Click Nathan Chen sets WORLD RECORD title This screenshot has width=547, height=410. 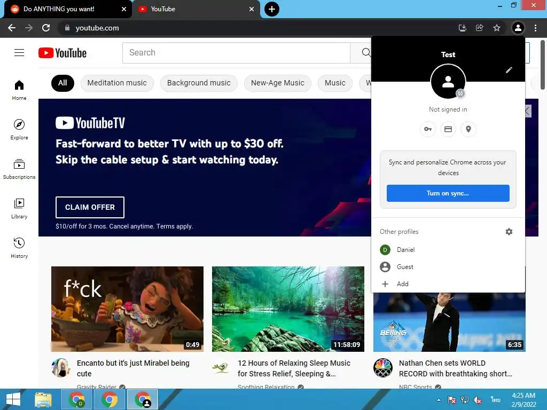click(x=456, y=368)
